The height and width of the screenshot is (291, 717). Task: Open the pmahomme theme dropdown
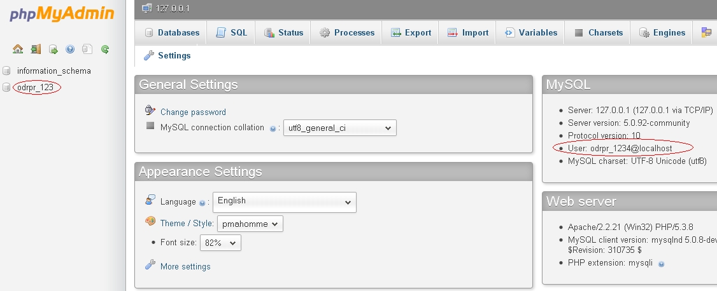pos(250,224)
